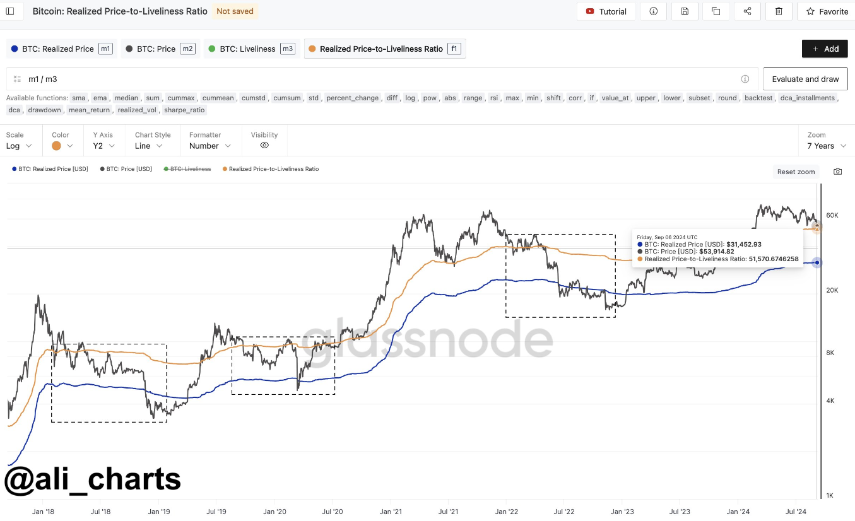The image size is (855, 521).
Task: Insert the backtest function
Action: coord(758,98)
